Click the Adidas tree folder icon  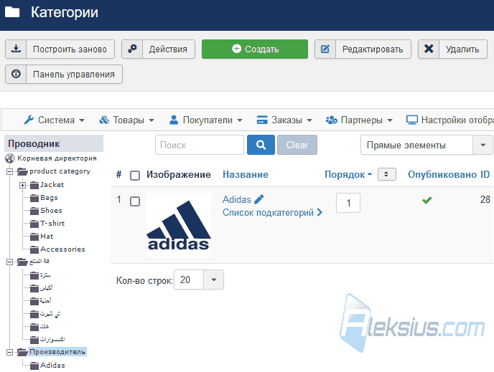34,366
